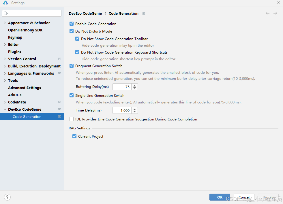This screenshot has width=283, height=204.
Task: Click OK to confirm settings
Action: [x=220, y=197]
